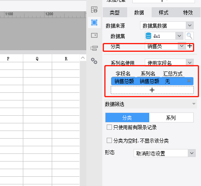Select column P header
The height and width of the screenshot is (186, 201).
pos(8,59)
